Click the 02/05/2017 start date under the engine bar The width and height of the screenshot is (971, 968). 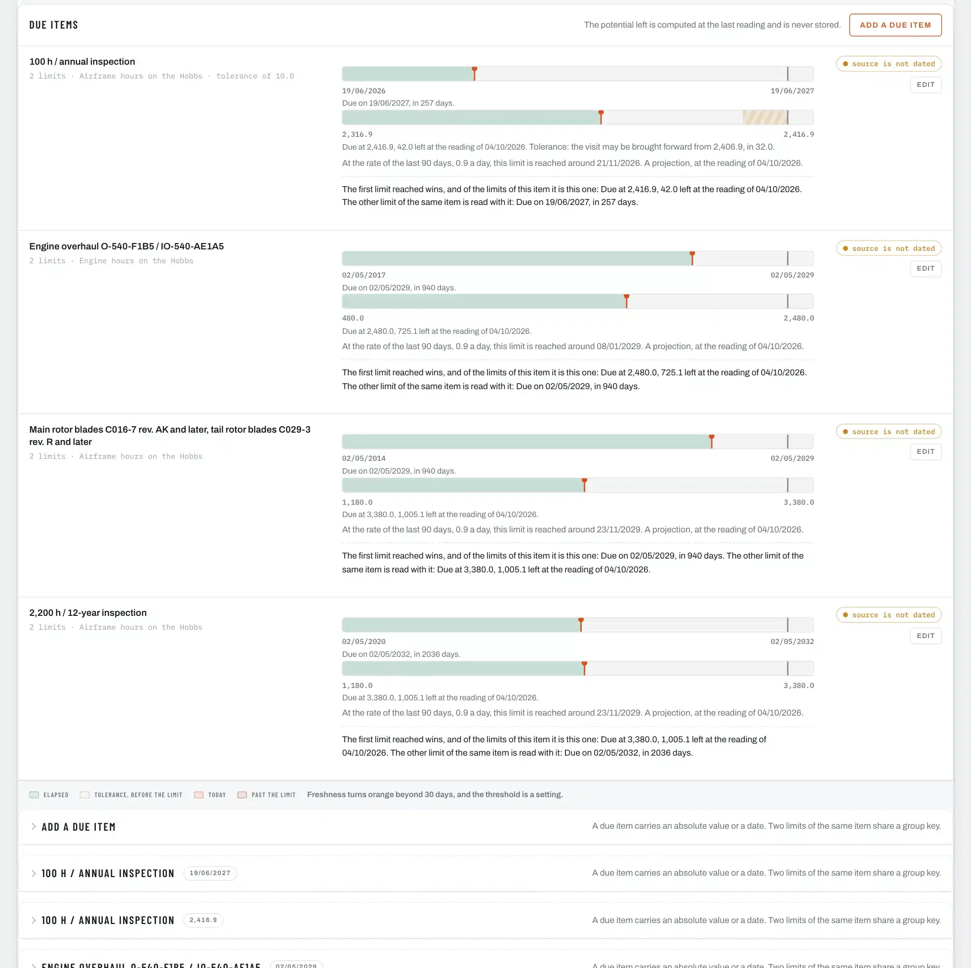(364, 275)
